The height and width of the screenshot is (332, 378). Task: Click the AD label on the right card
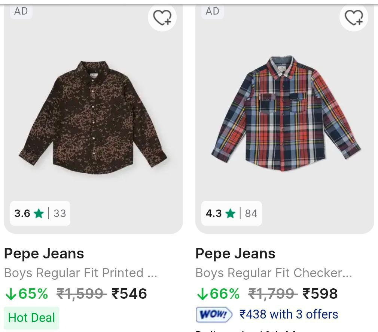click(212, 11)
